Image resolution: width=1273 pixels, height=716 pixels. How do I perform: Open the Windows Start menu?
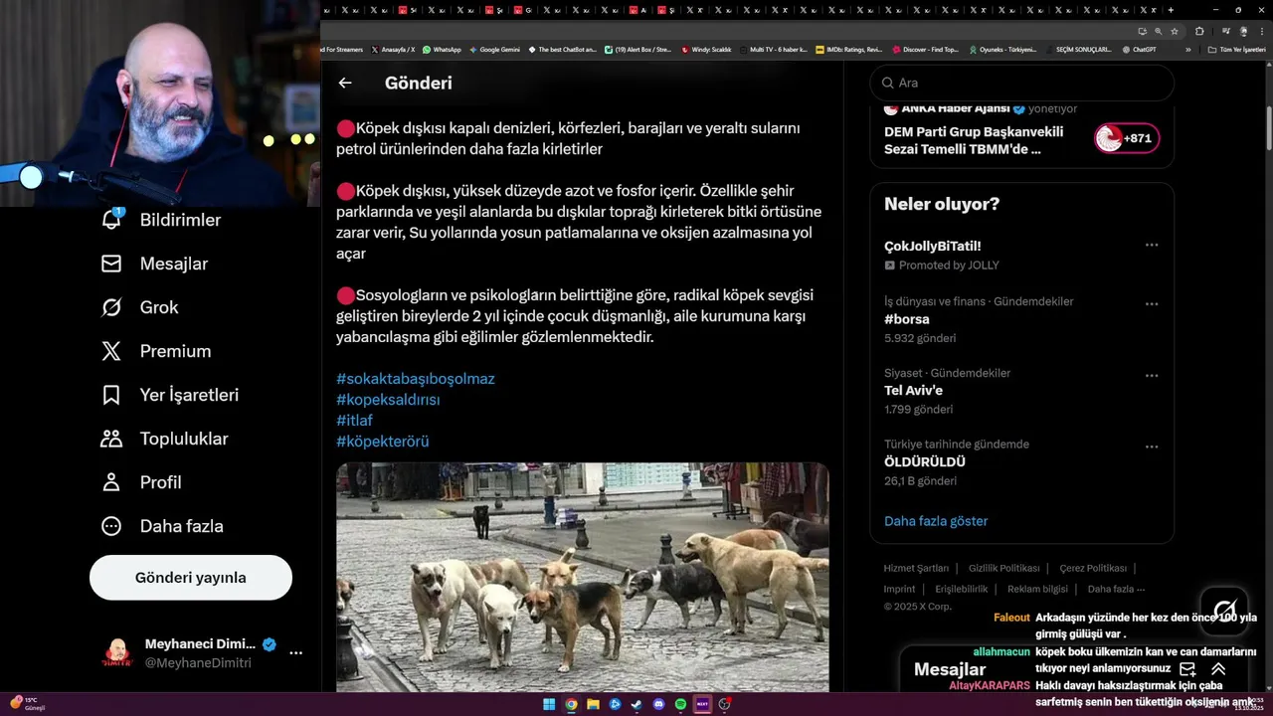[549, 704]
